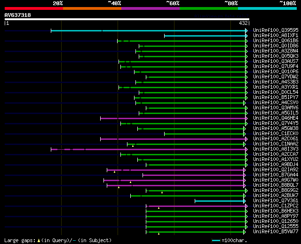Select the UniRef100_A5GIL5 label
The height and width of the screenshot is (244, 301).
276,113
